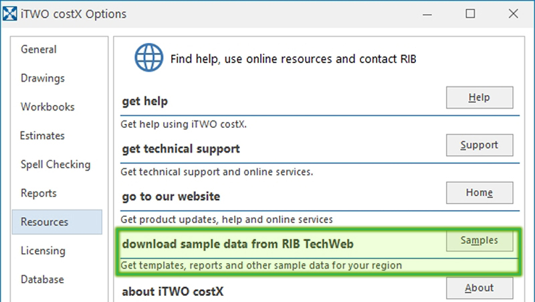535x302 pixels.
Task: Switch to the Database settings page
Action: click(x=42, y=279)
